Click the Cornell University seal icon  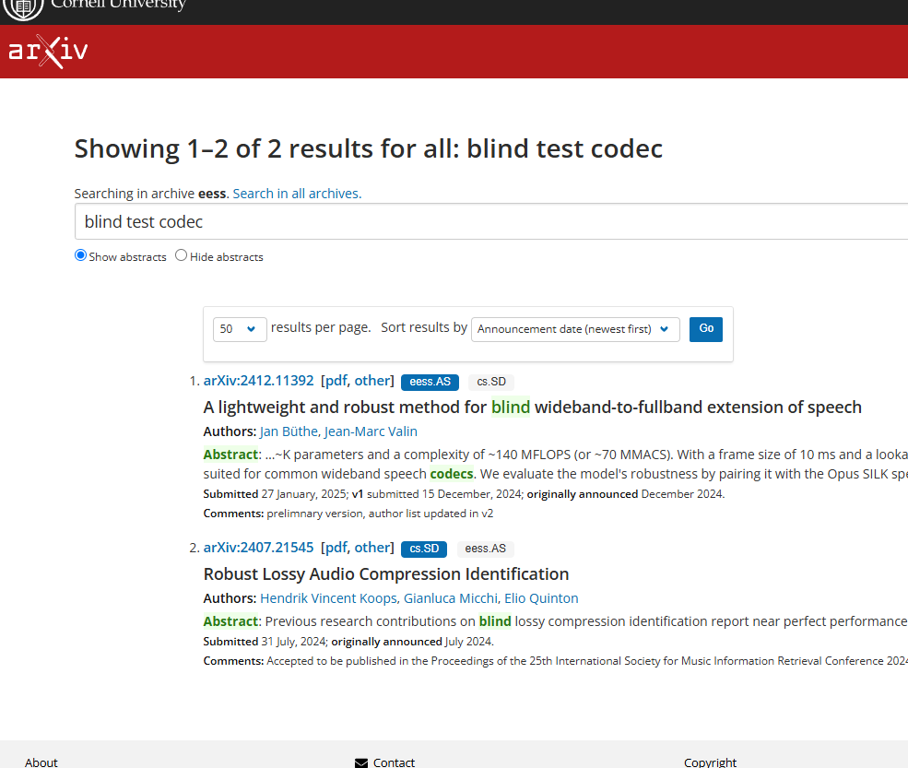pyautogui.click(x=24, y=8)
